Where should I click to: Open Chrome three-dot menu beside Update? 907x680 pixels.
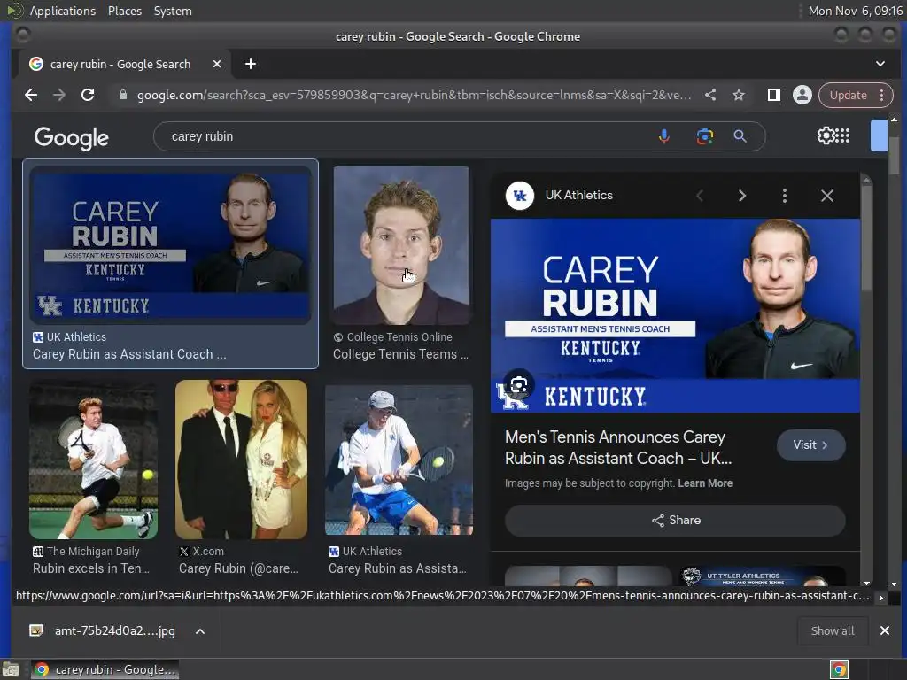[x=882, y=95]
